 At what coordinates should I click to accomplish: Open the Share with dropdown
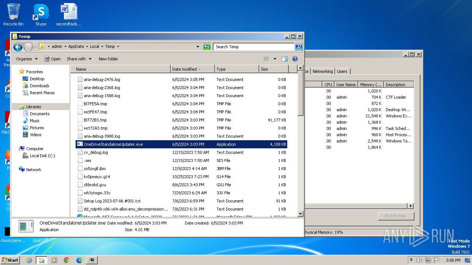[79, 59]
